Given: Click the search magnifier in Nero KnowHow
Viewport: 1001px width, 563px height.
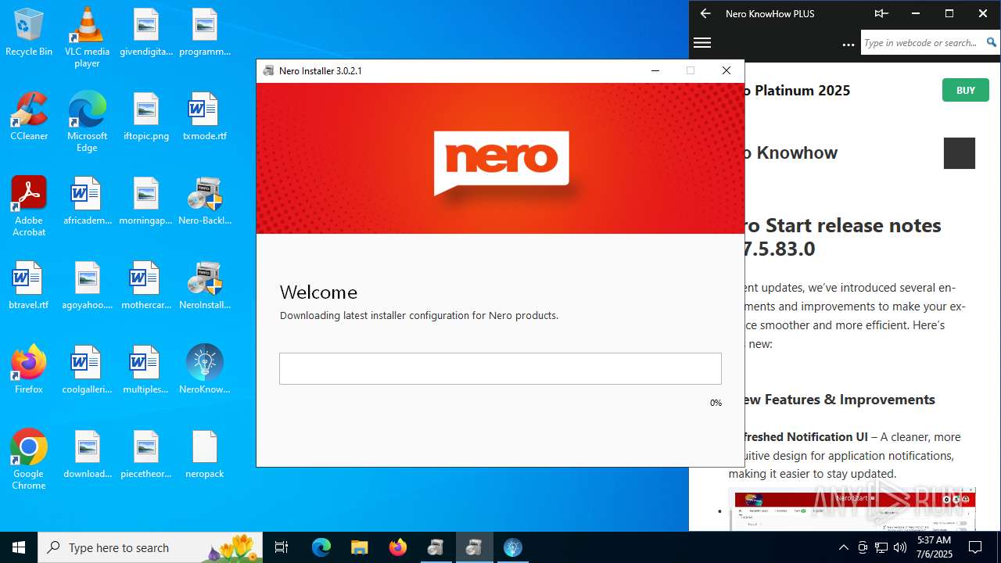Looking at the screenshot, I should (x=991, y=43).
